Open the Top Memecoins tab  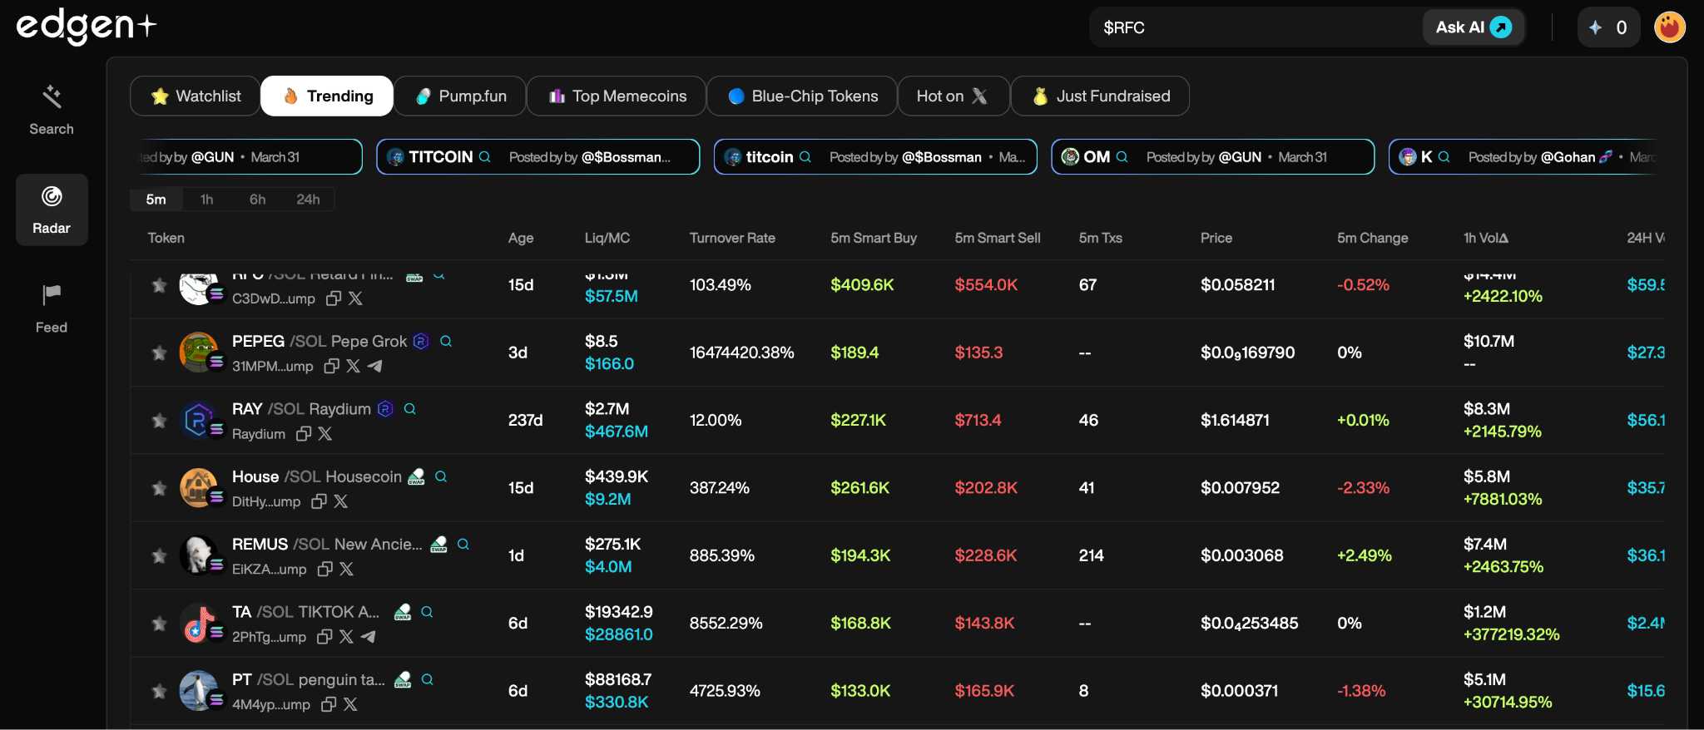[x=617, y=96]
